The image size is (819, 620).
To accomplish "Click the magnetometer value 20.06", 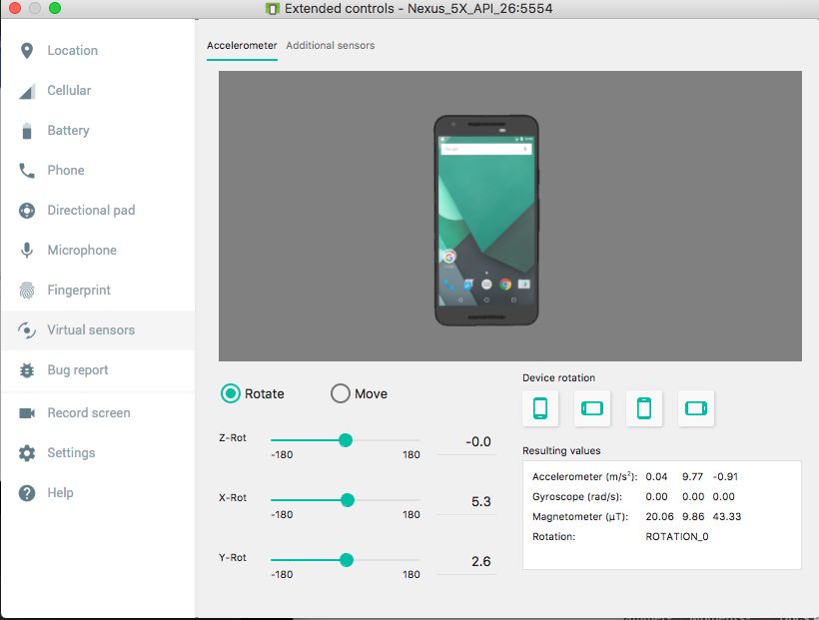I will [x=659, y=516].
